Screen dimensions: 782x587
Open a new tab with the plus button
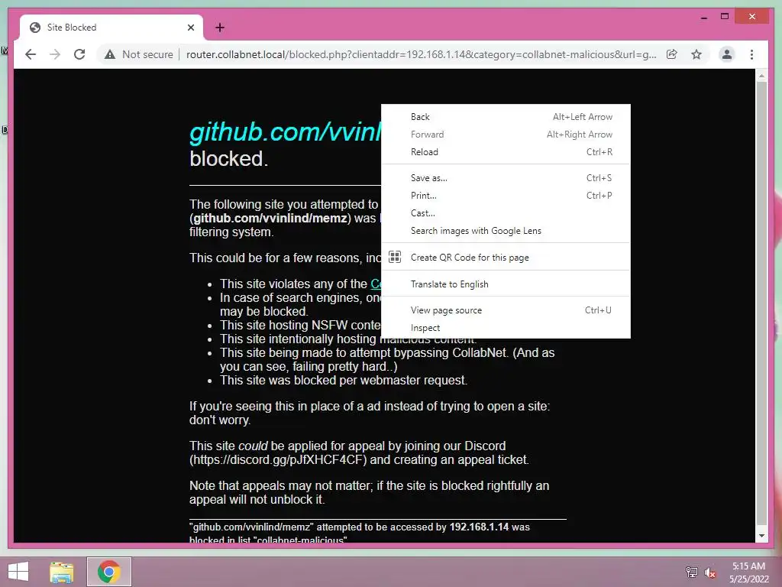(x=219, y=28)
